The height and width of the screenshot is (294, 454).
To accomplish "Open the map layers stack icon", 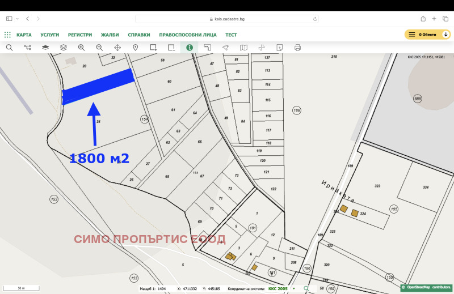I will tap(63, 48).
